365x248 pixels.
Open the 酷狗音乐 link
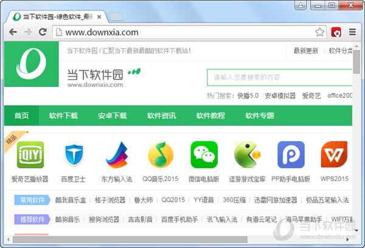click(68, 219)
